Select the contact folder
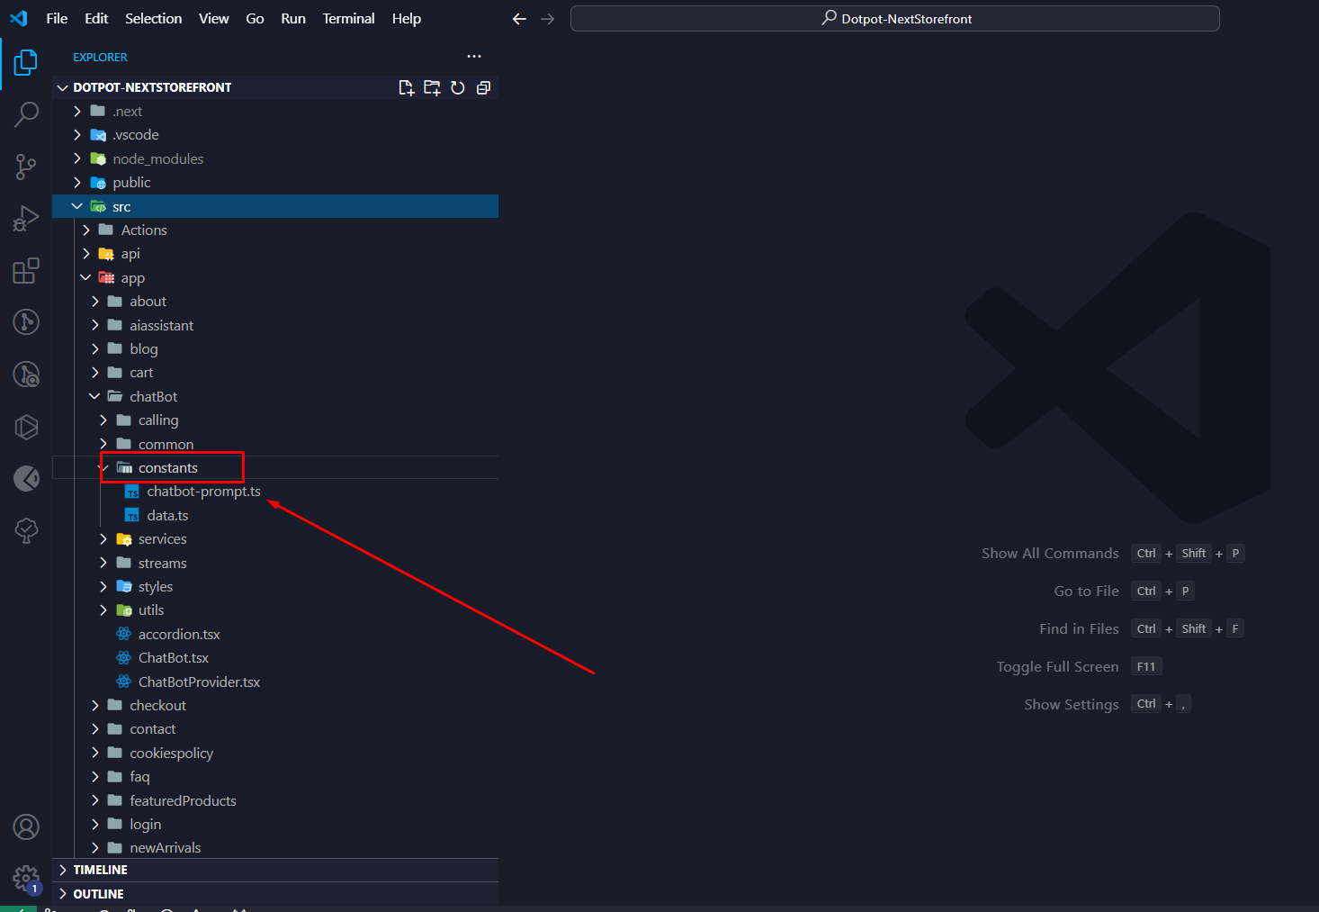 point(275,729)
